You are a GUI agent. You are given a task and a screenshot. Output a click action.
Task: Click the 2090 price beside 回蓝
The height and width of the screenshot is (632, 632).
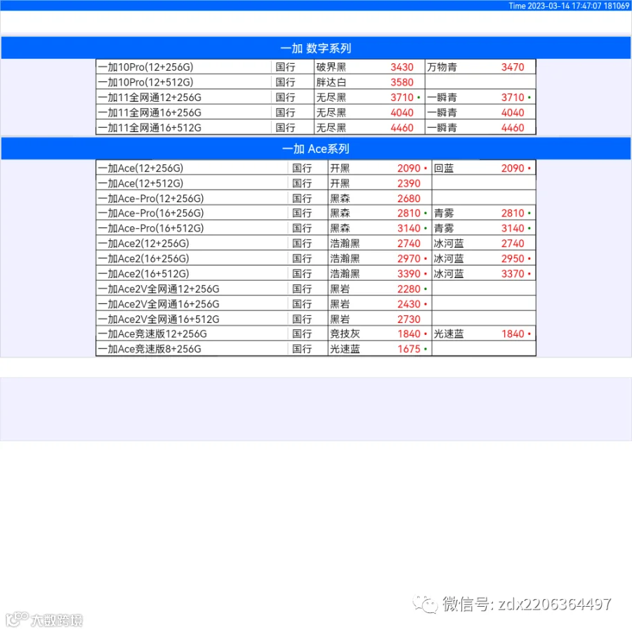point(513,168)
